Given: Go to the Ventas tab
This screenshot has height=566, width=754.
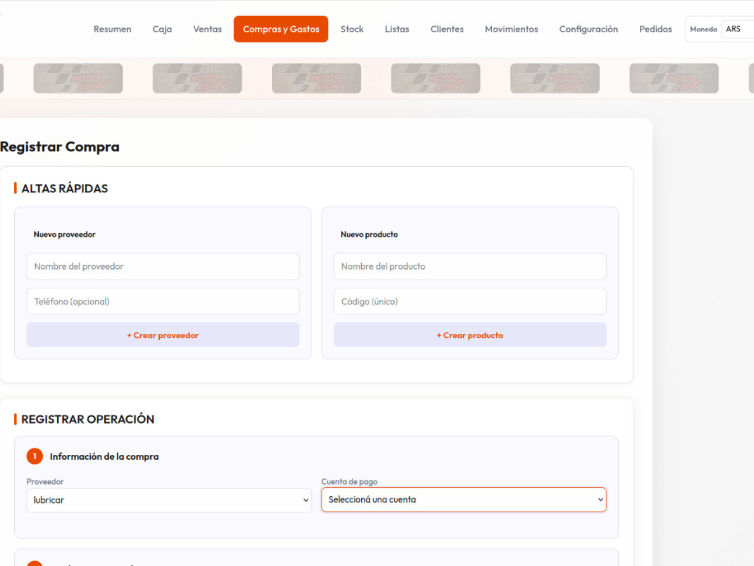Looking at the screenshot, I should click(x=207, y=29).
